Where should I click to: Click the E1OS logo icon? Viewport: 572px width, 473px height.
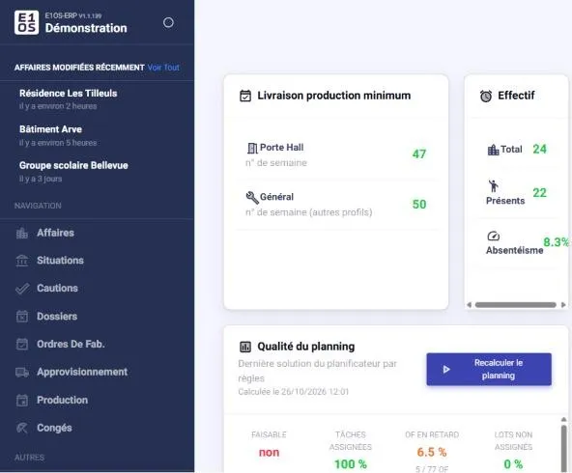26,22
